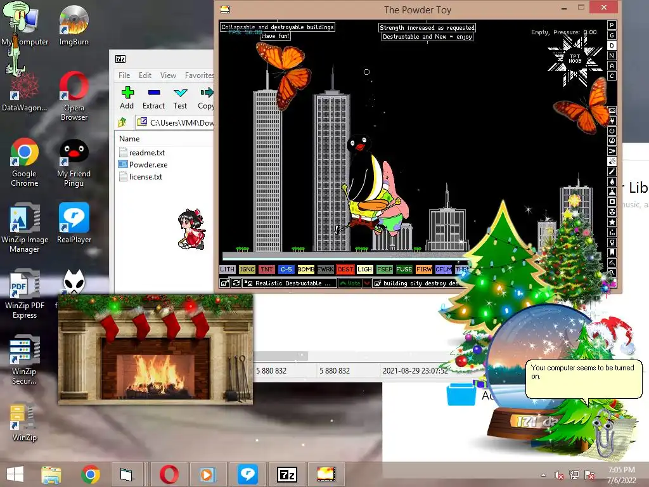Click the Add button in 7-Zip
This screenshot has width=649, height=487.
[127, 98]
